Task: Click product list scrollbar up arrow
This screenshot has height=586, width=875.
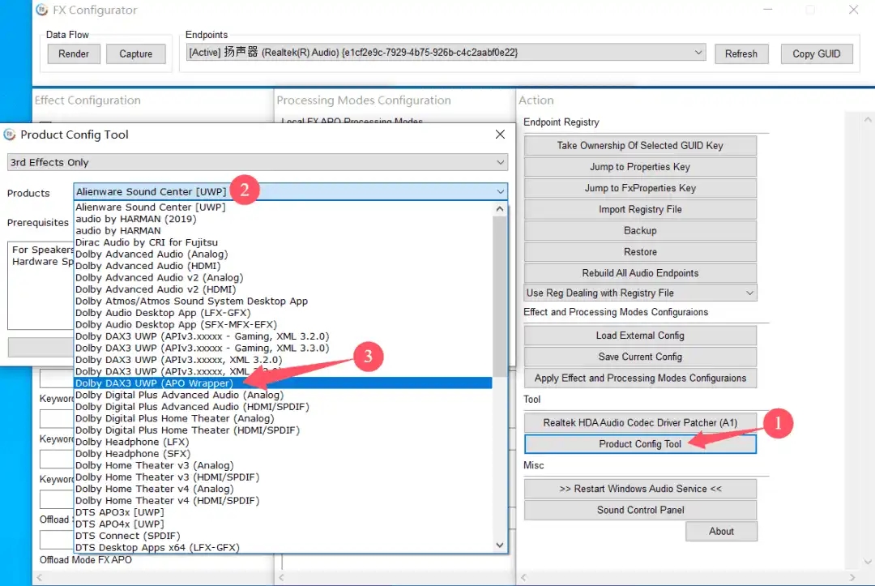Action: [x=500, y=209]
